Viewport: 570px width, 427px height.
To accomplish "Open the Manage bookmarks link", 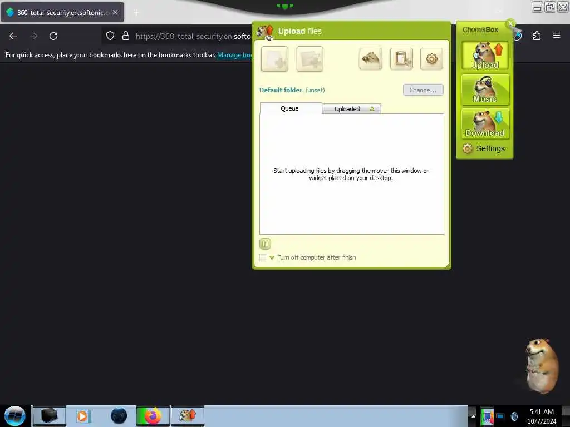I will point(234,55).
